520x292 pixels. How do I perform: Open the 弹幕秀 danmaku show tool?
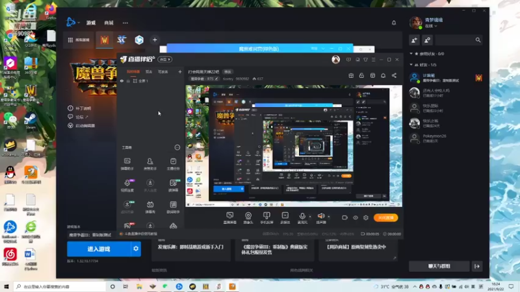point(150,207)
